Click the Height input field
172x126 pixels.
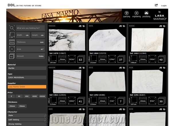coord(38,35)
